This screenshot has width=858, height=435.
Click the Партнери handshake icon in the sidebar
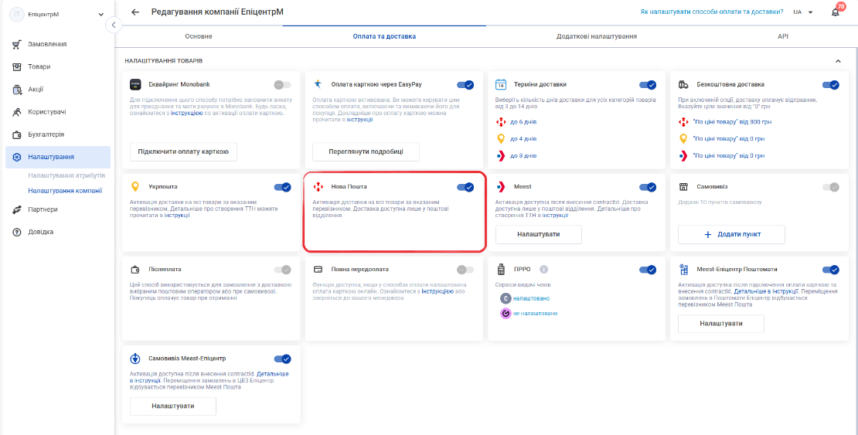[16, 209]
